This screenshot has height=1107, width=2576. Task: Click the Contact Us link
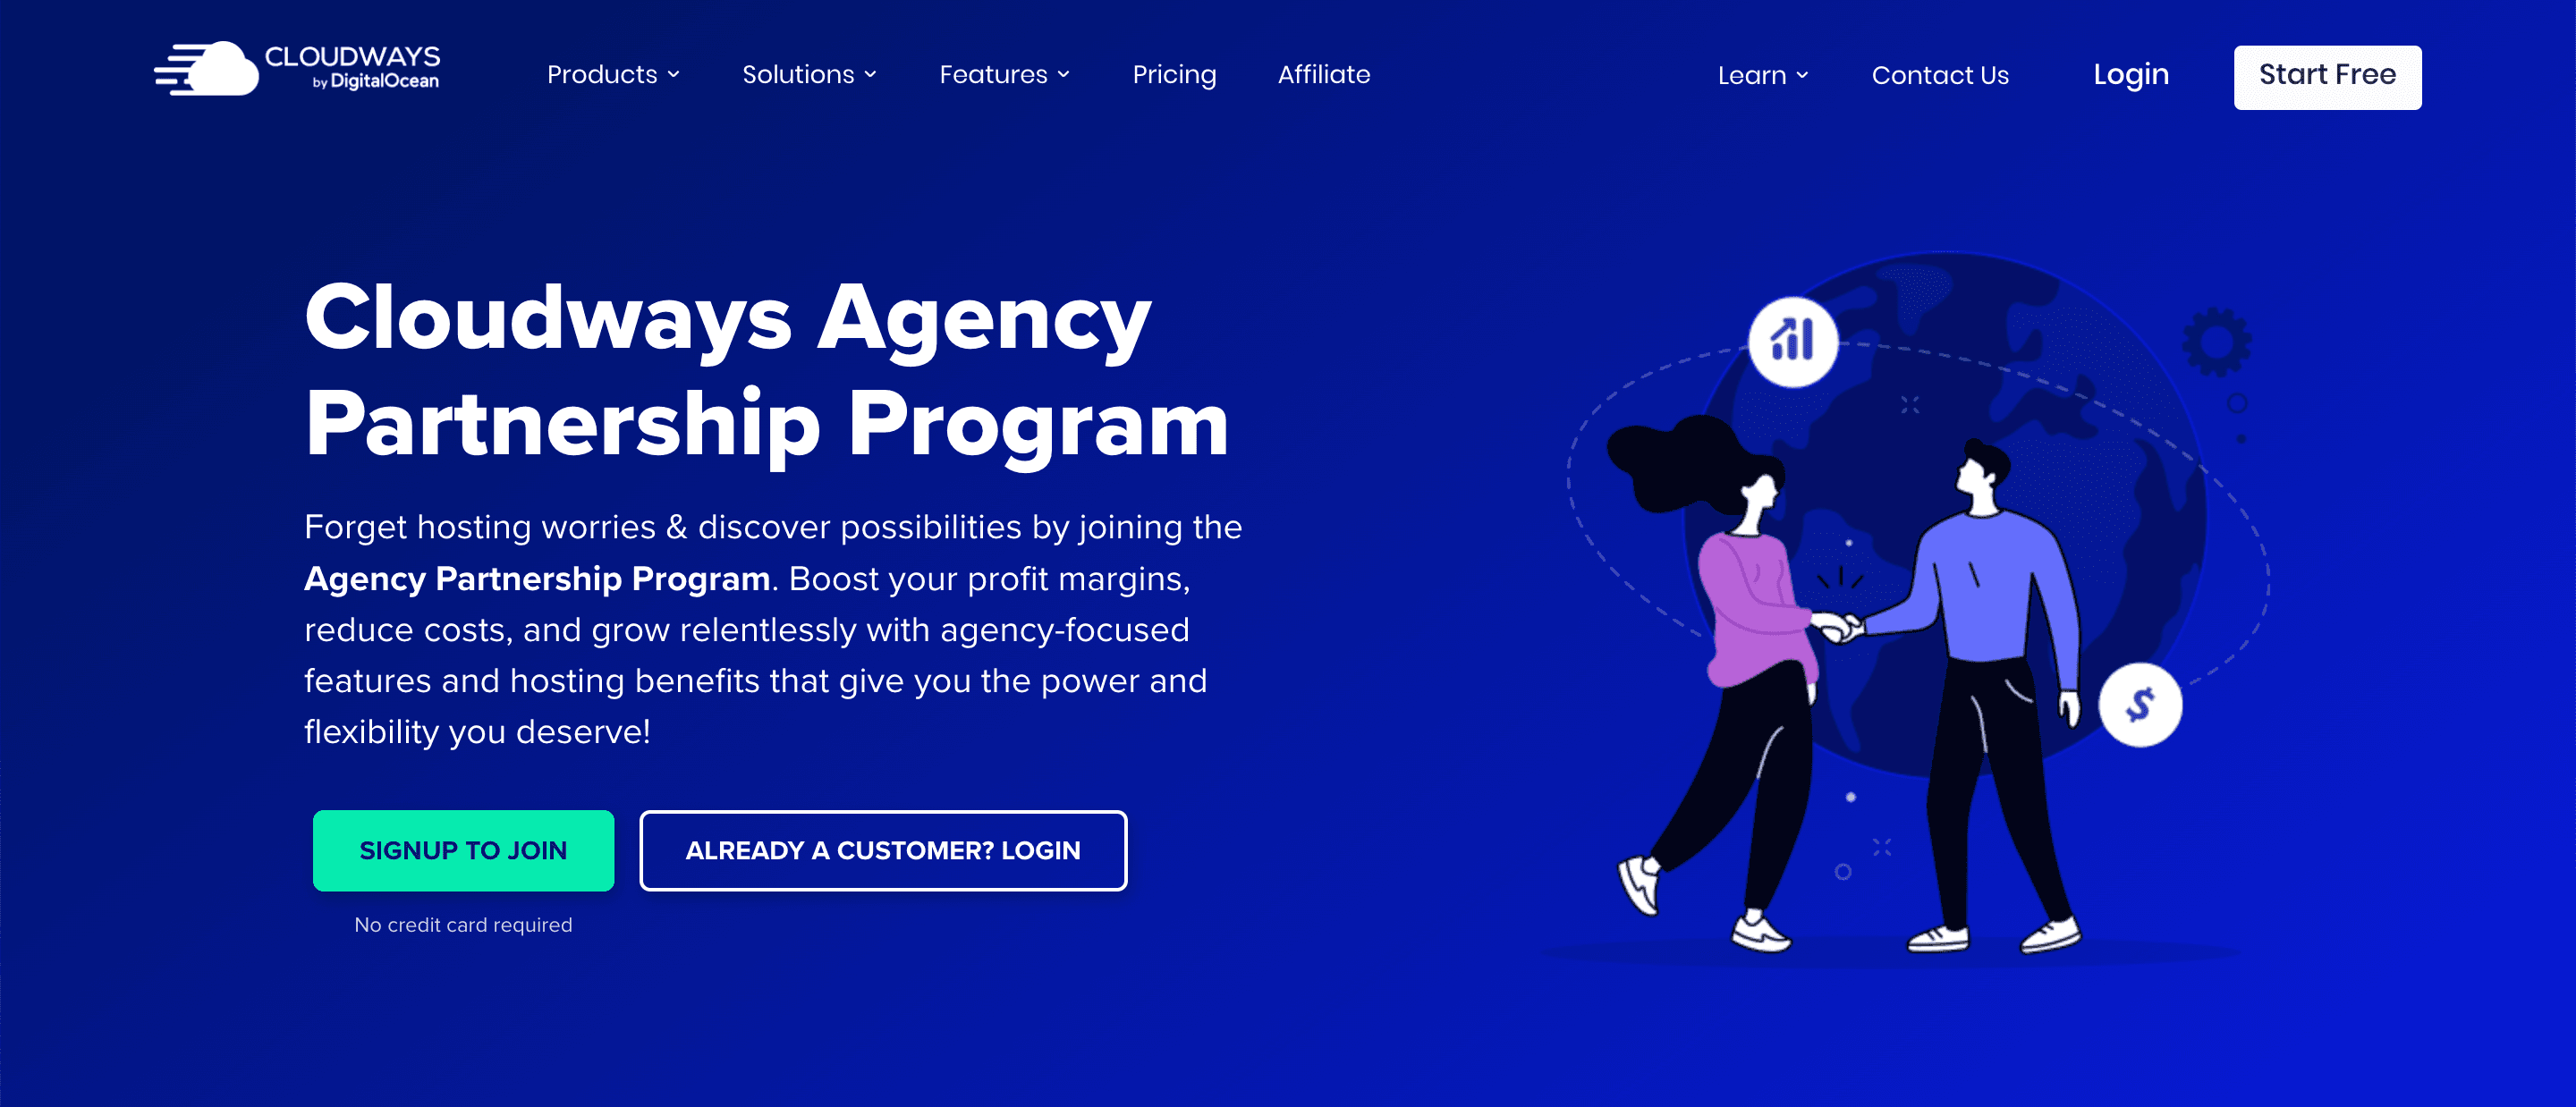click(1940, 74)
